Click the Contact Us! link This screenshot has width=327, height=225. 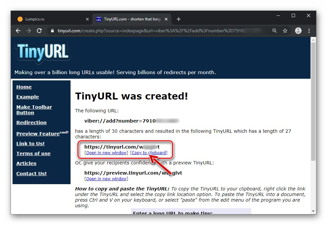pyautogui.click(x=31, y=174)
